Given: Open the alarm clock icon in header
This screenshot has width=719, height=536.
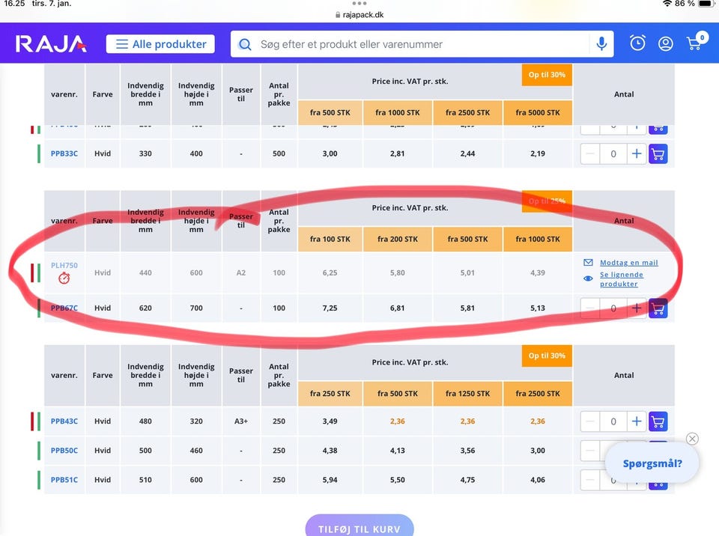Looking at the screenshot, I should click(637, 43).
